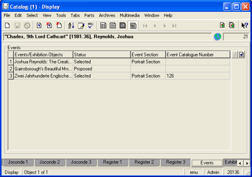Viewport: 252px width, 177px height.
Task: Click the context help pointer question-mark icon
Action: point(245,26)
